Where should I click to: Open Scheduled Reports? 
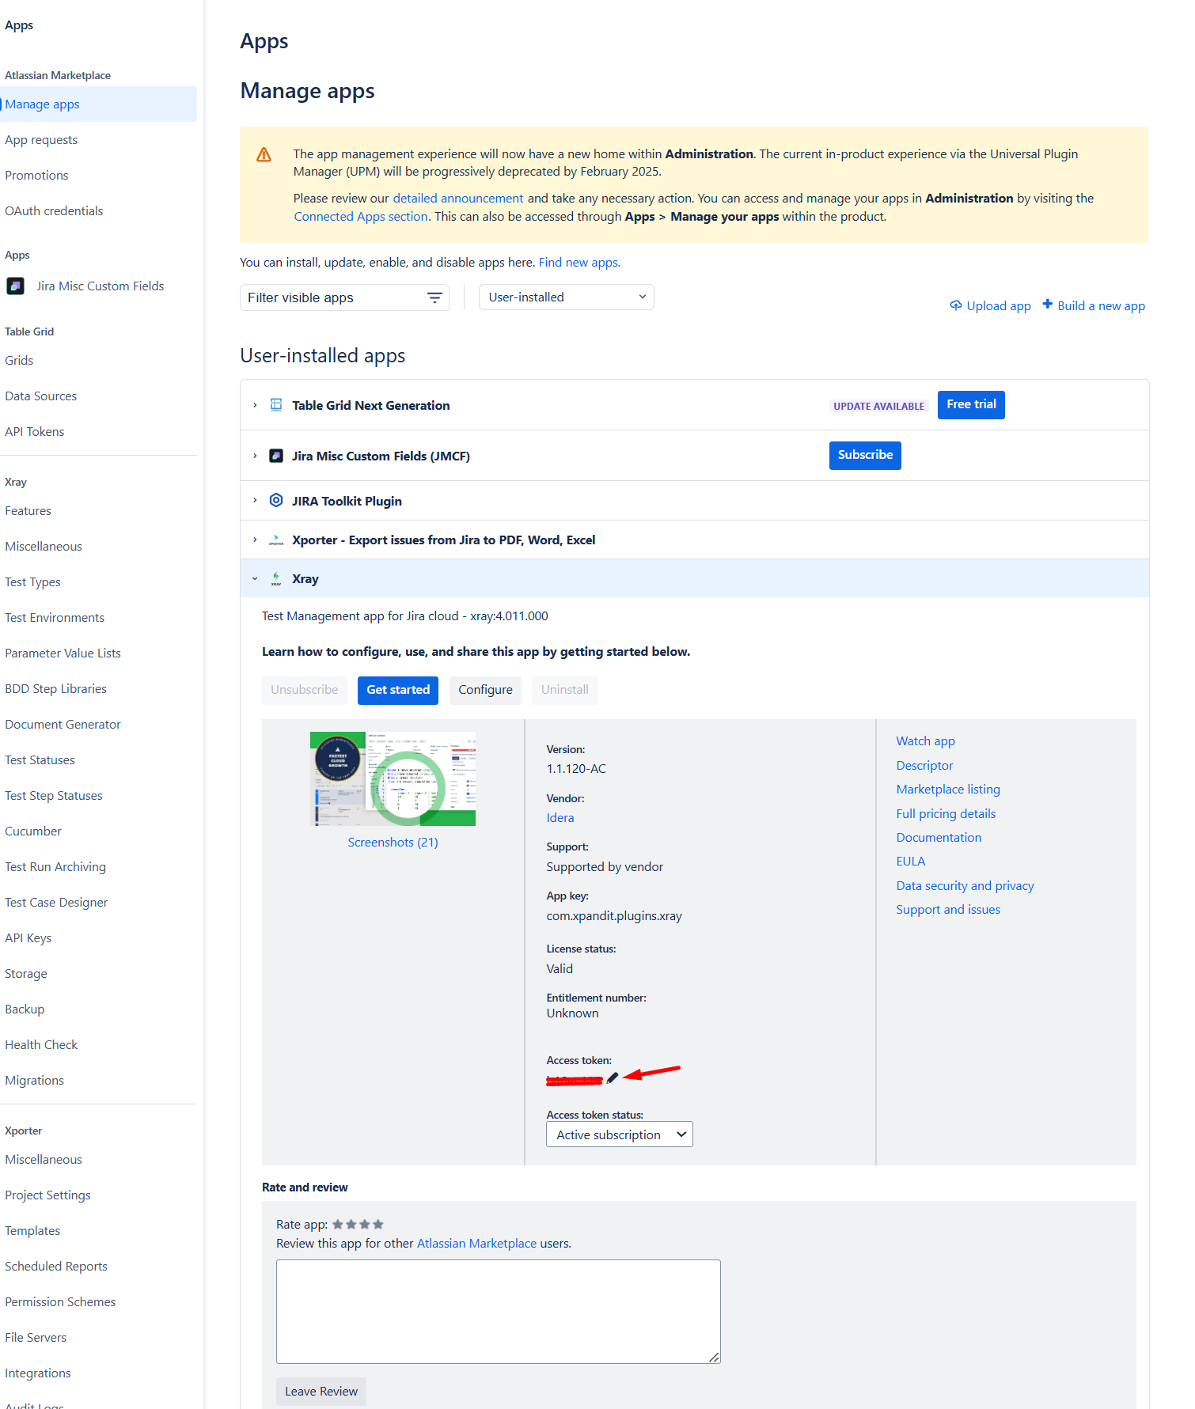point(56,1266)
